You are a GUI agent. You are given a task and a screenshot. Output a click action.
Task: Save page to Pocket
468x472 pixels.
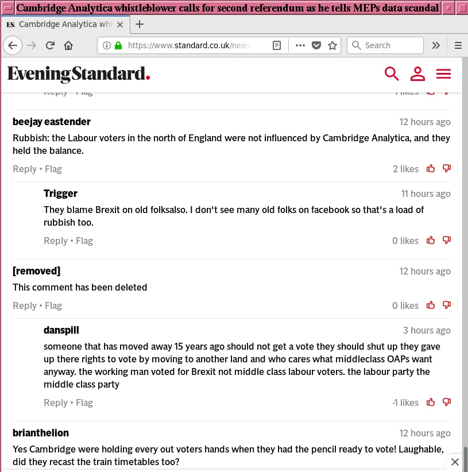316,45
